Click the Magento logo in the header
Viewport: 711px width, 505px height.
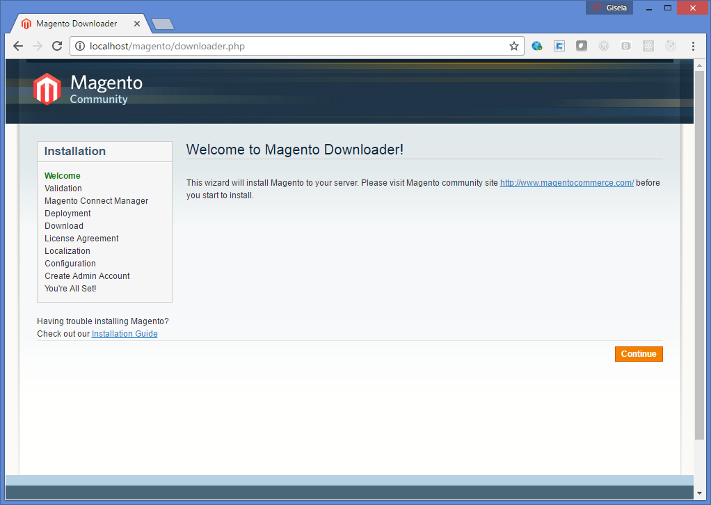(x=87, y=89)
